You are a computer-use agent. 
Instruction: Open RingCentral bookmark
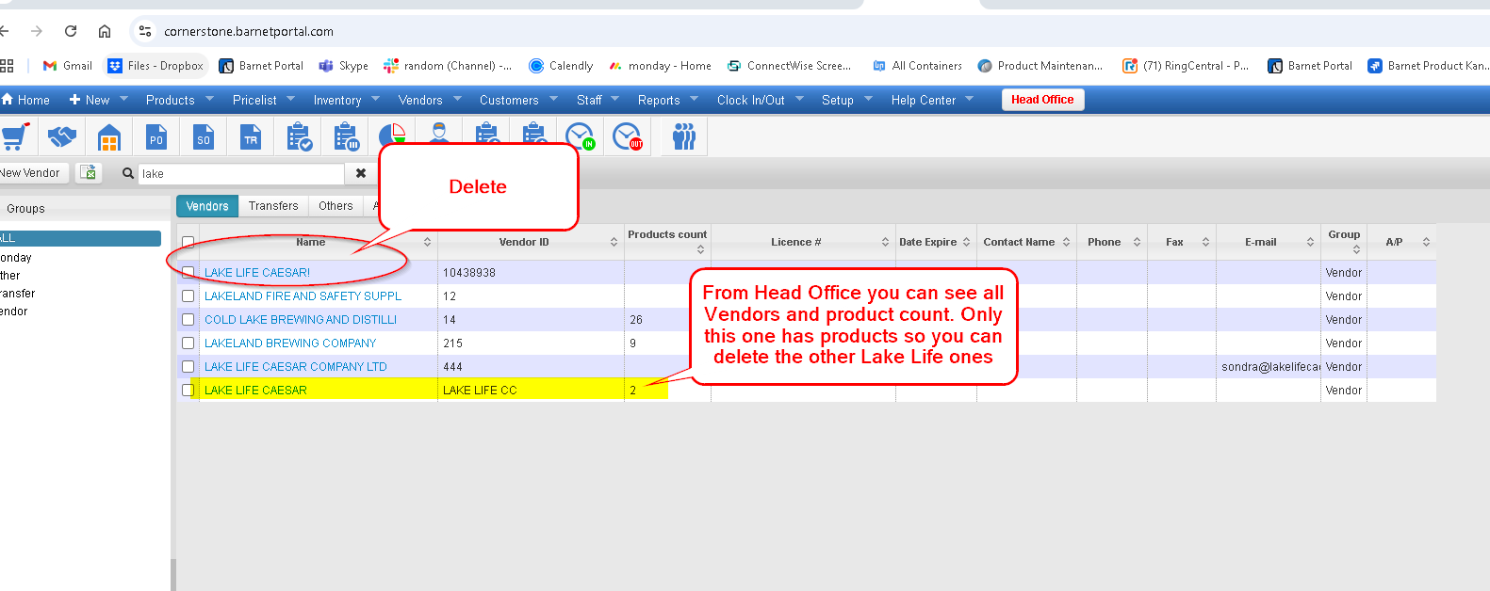tap(1186, 66)
